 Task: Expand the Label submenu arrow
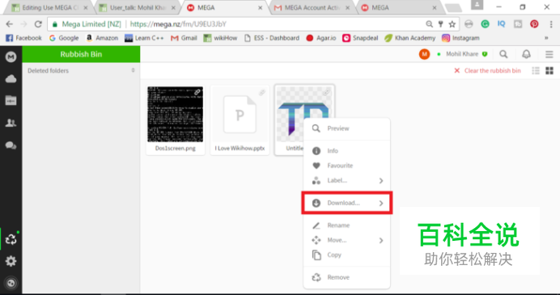[x=381, y=181]
